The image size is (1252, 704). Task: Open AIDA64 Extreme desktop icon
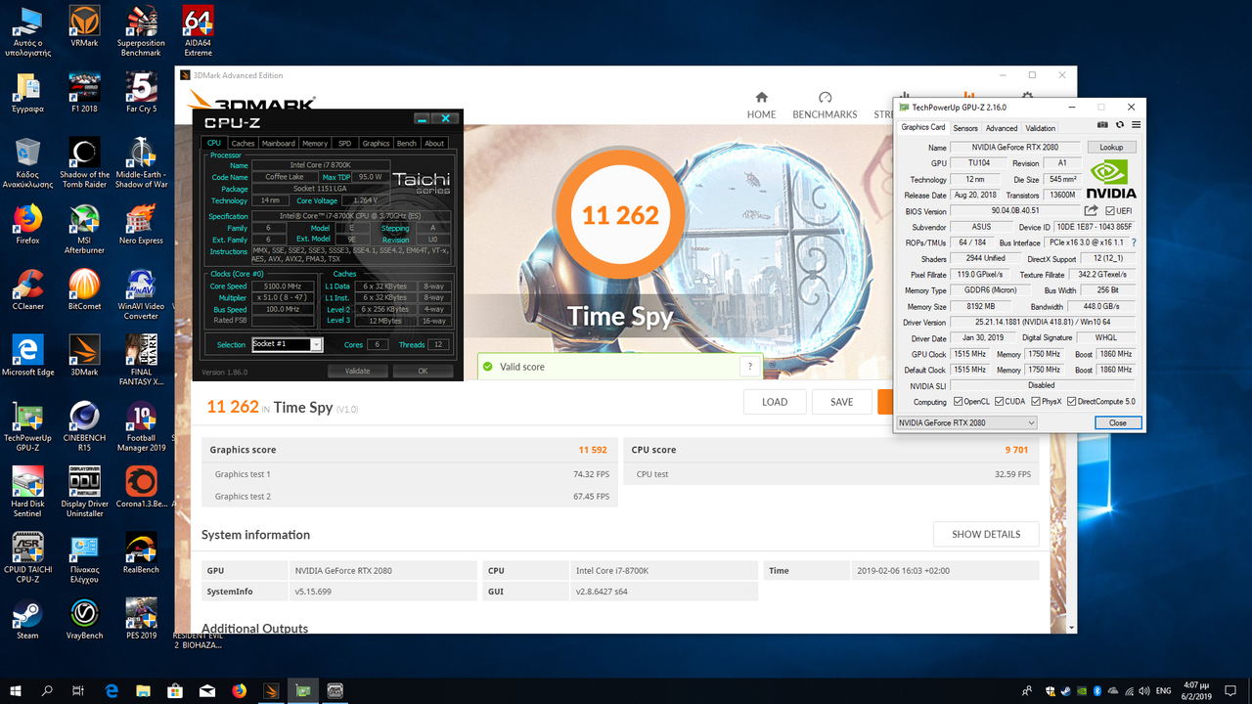[198, 31]
